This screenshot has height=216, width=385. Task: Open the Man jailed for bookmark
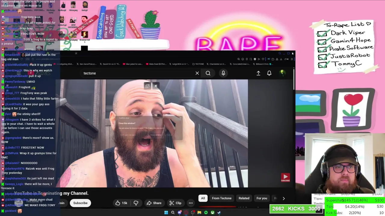point(133,64)
